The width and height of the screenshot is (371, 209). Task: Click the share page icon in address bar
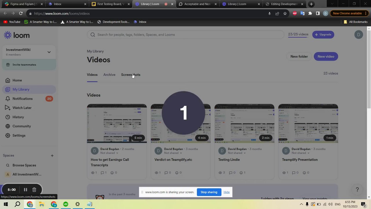(277, 13)
